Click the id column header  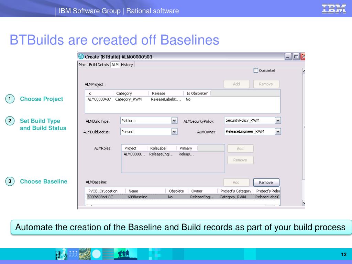99,93
